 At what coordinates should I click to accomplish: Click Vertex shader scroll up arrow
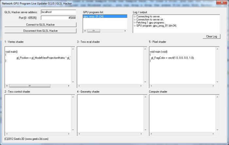[73, 49]
